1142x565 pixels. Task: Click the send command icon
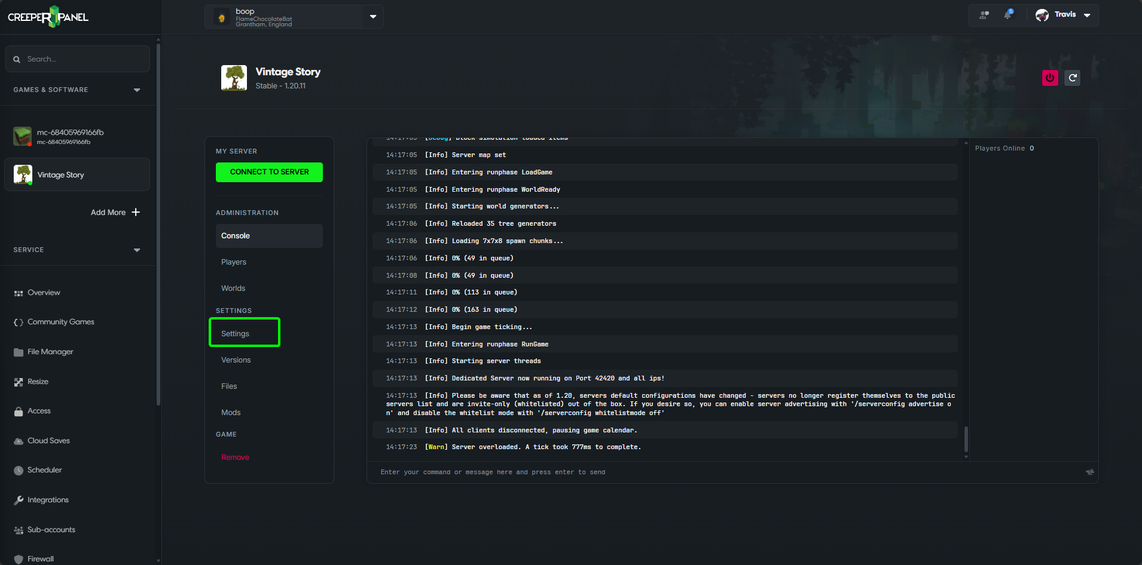[1090, 472]
